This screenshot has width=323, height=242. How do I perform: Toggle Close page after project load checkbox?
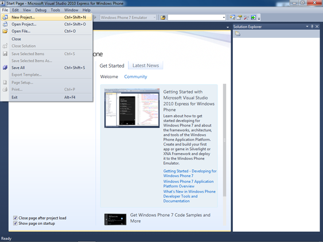15,218
